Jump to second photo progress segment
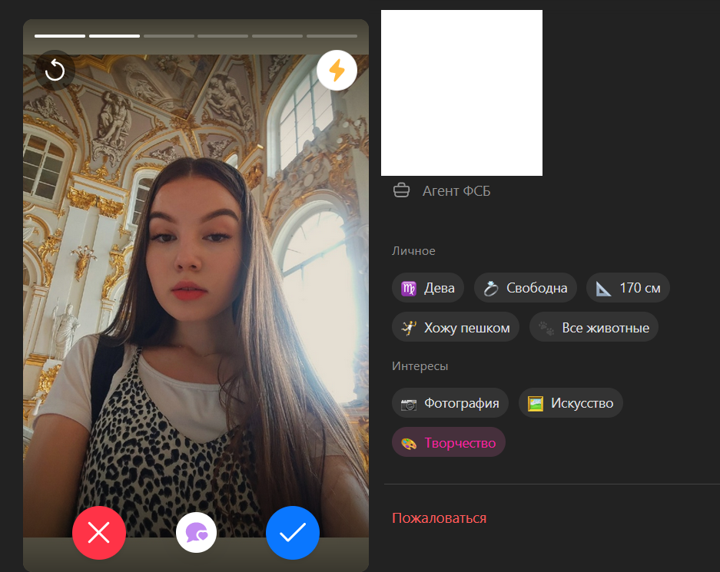The height and width of the screenshot is (572, 720). pos(114,36)
